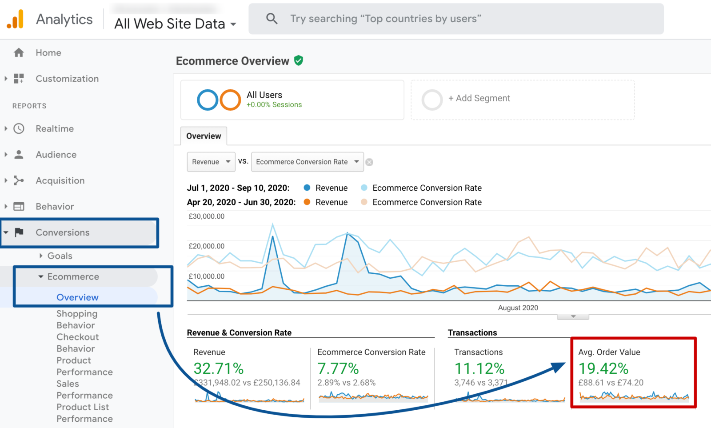Click the All Users blue circle
The width and height of the screenshot is (711, 428).
pos(208,100)
